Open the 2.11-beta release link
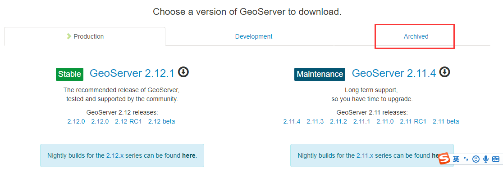Screen dimensions: 503x186 pyautogui.click(x=446, y=121)
